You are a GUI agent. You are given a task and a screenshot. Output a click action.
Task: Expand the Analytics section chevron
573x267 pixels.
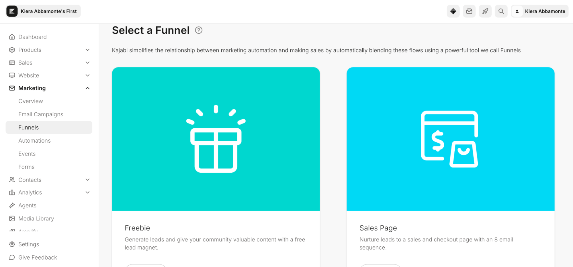pos(88,192)
